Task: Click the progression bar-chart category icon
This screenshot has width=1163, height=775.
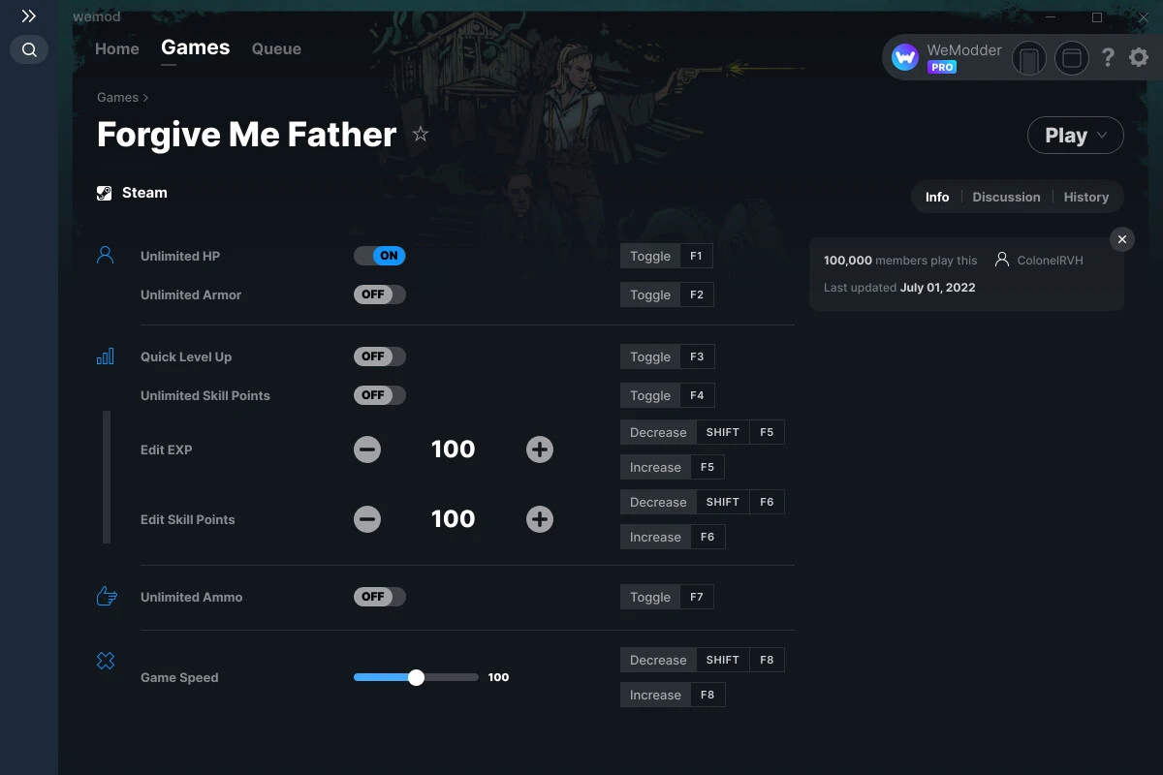Action: click(x=106, y=356)
